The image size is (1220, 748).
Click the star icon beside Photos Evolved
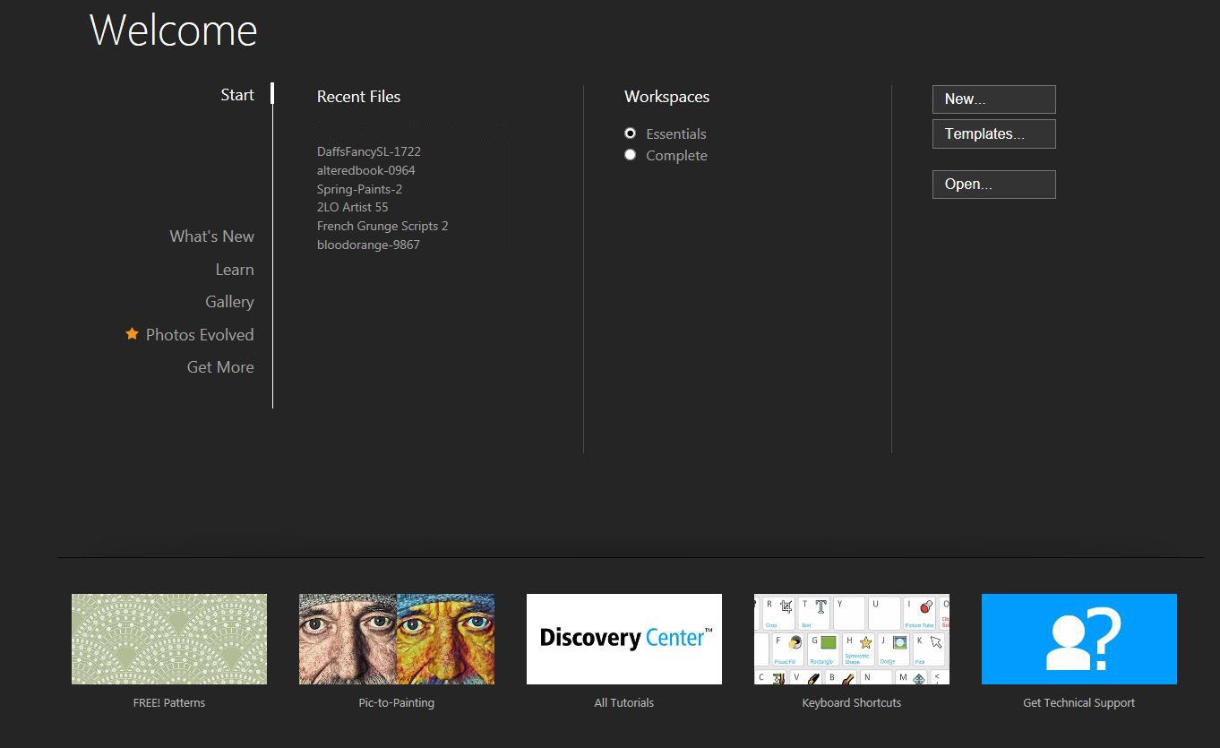pyautogui.click(x=131, y=333)
